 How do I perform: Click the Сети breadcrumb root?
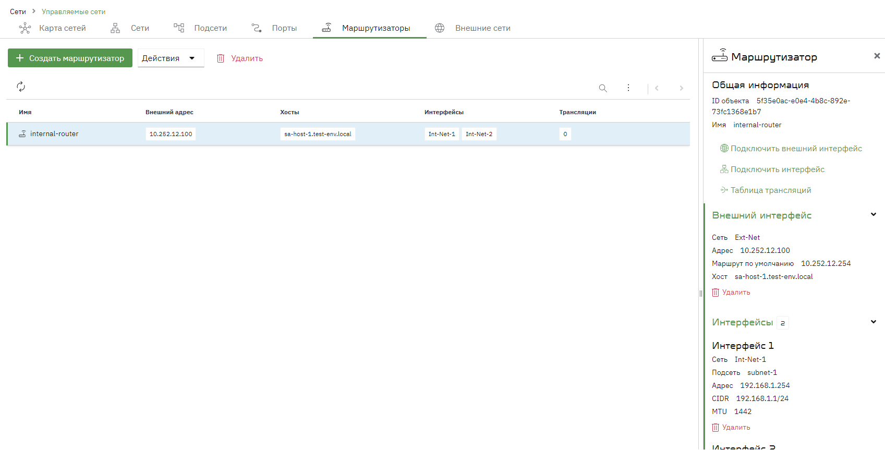[18, 11]
